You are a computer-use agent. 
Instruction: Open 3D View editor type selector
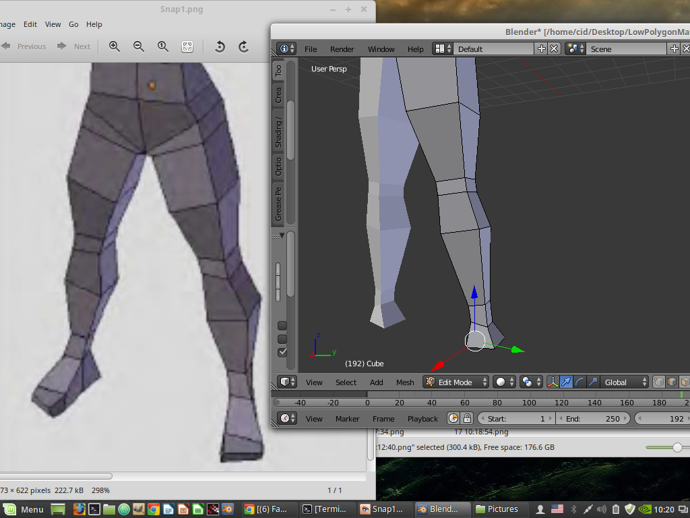pyautogui.click(x=286, y=382)
